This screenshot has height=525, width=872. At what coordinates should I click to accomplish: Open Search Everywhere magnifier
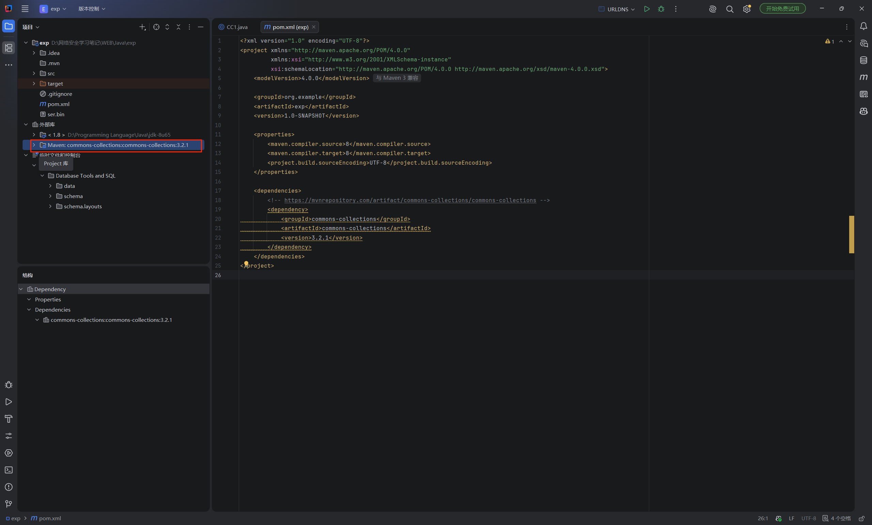730,9
